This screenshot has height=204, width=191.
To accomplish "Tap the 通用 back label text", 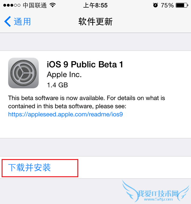I will [22, 22].
